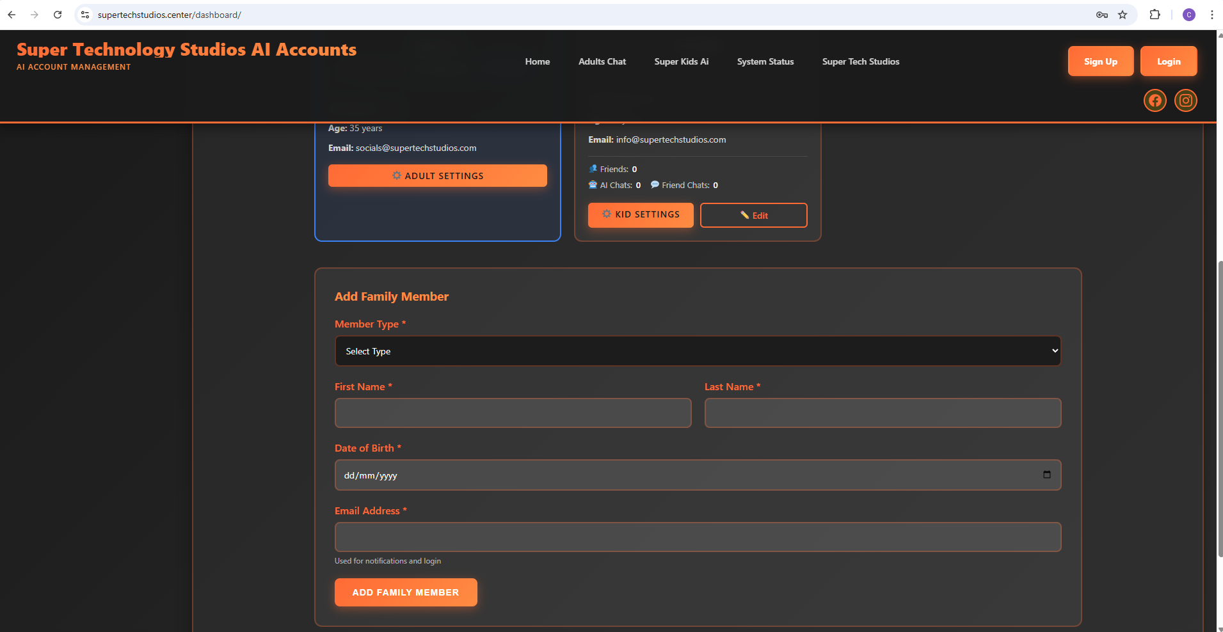
Task: Open the Adults Chat nav item
Action: pyautogui.click(x=602, y=61)
